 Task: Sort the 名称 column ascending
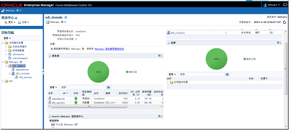[x=64, y=93]
